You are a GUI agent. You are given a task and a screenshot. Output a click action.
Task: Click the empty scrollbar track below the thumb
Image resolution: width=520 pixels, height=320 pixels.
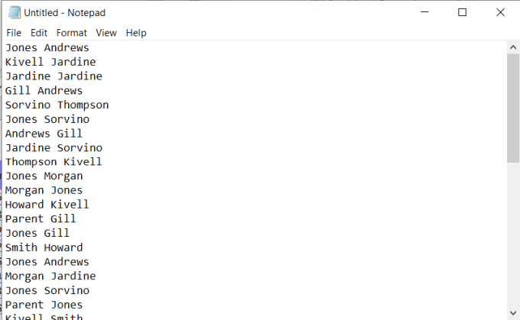(x=513, y=237)
